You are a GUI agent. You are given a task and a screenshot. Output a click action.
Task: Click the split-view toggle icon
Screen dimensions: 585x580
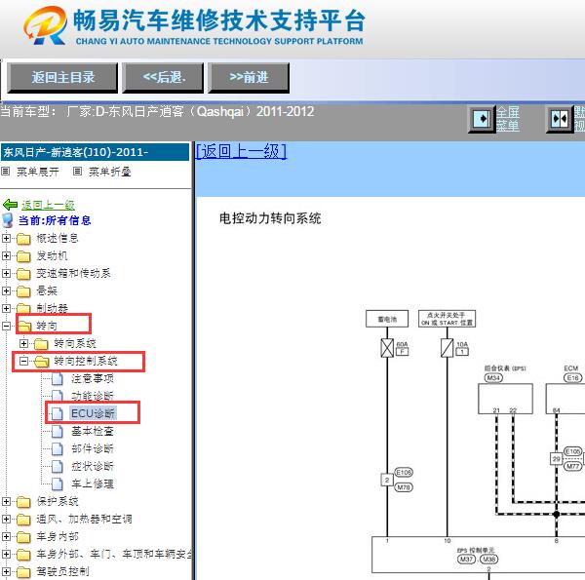(560, 119)
